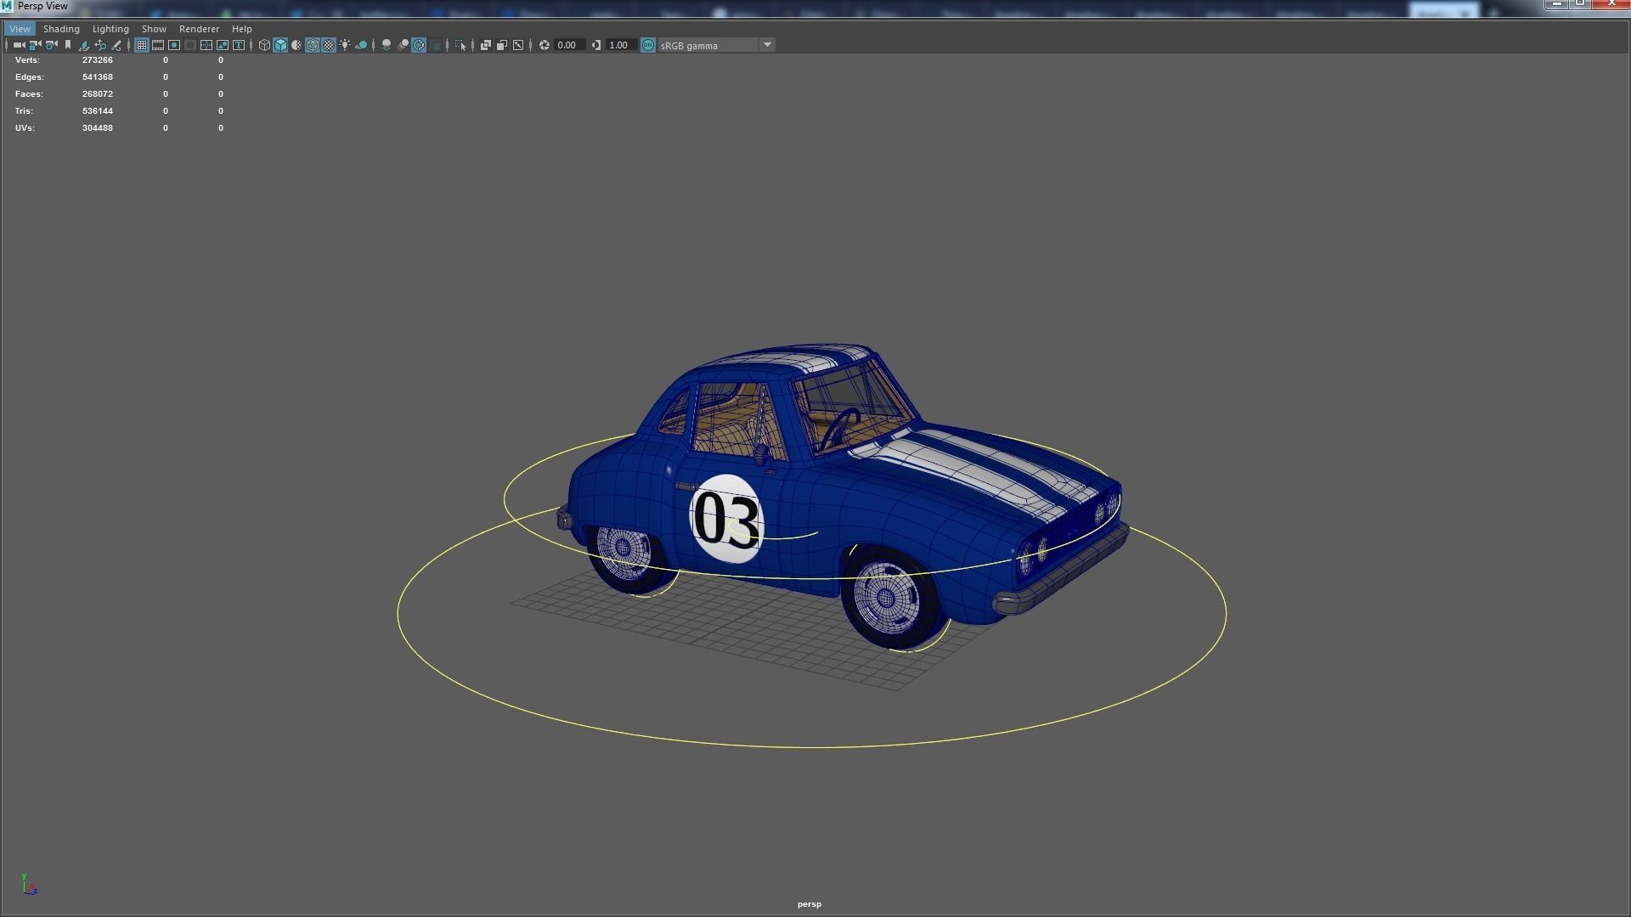
Task: Select the Grease Pencil tool icon
Action: coord(116,45)
